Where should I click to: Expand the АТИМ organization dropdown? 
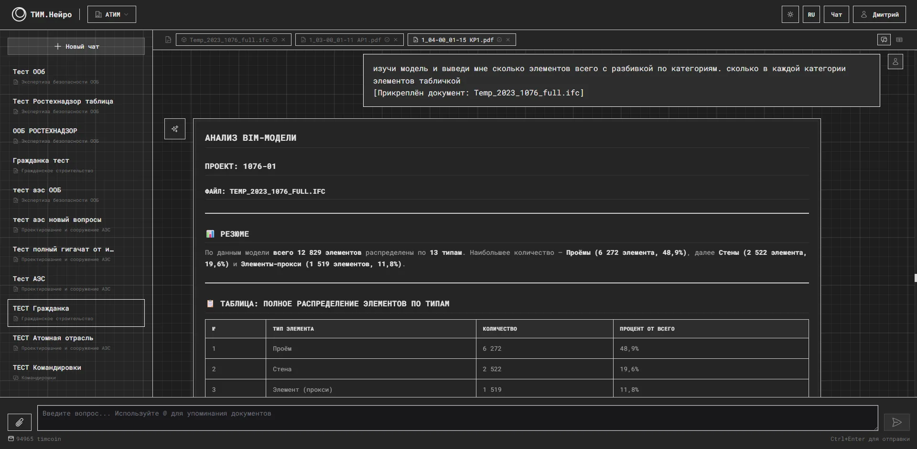coord(112,14)
